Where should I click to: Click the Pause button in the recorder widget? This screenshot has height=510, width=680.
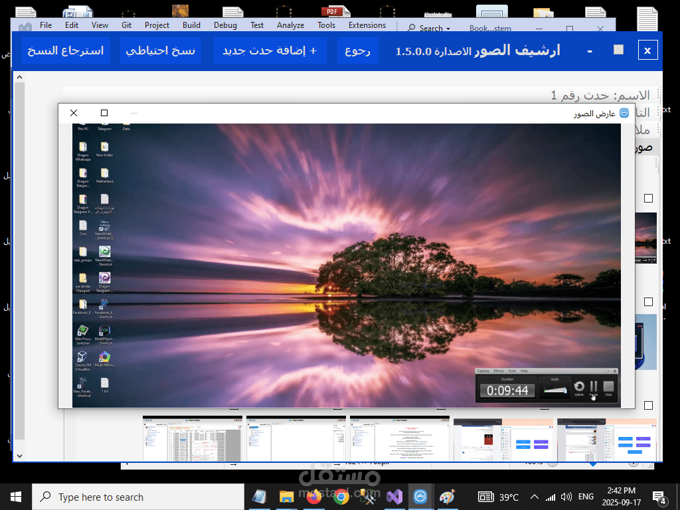coord(594,388)
